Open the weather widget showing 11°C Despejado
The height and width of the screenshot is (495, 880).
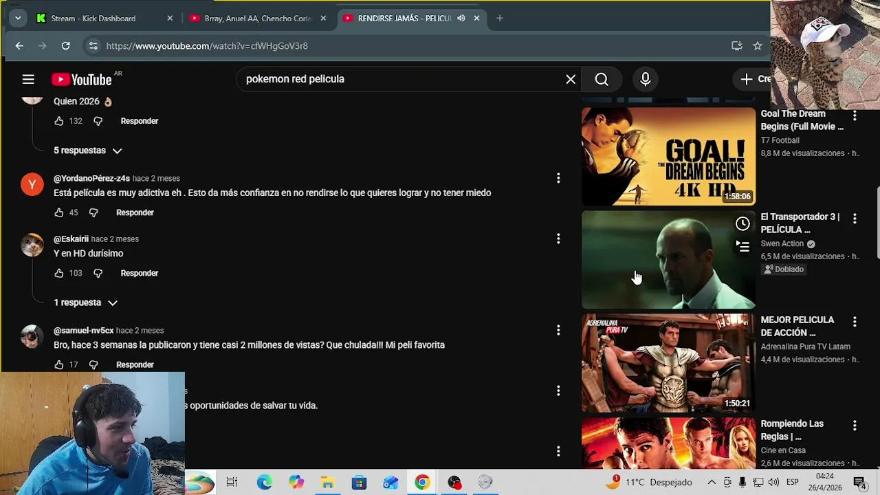pos(649,483)
